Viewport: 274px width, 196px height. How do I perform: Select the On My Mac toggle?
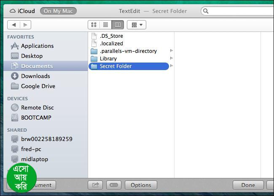[x=58, y=11]
